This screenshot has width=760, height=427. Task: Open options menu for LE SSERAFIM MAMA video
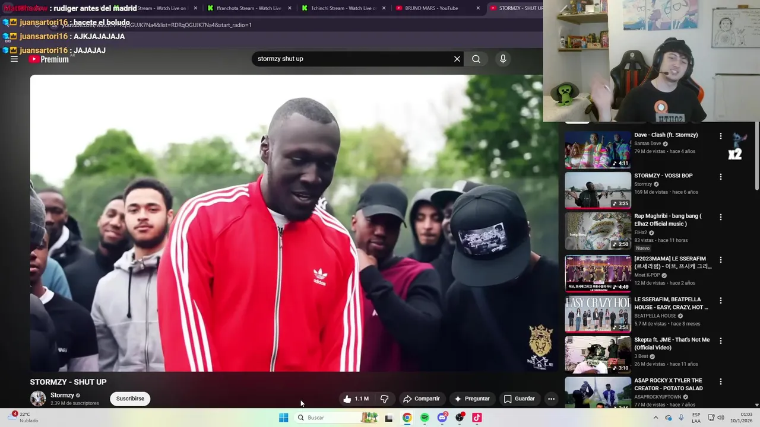tap(721, 260)
